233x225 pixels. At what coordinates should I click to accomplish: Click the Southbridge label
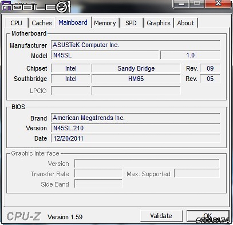tap(30, 79)
